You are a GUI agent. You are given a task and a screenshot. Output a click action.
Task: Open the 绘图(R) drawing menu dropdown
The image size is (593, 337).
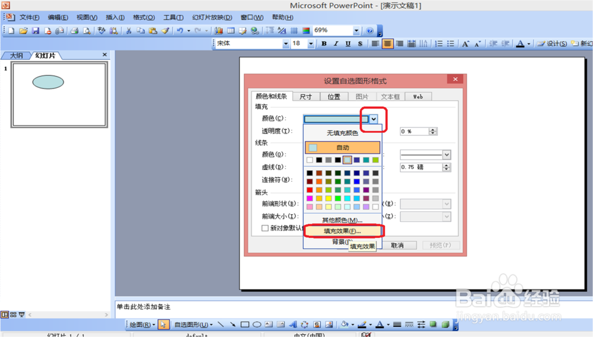point(142,325)
